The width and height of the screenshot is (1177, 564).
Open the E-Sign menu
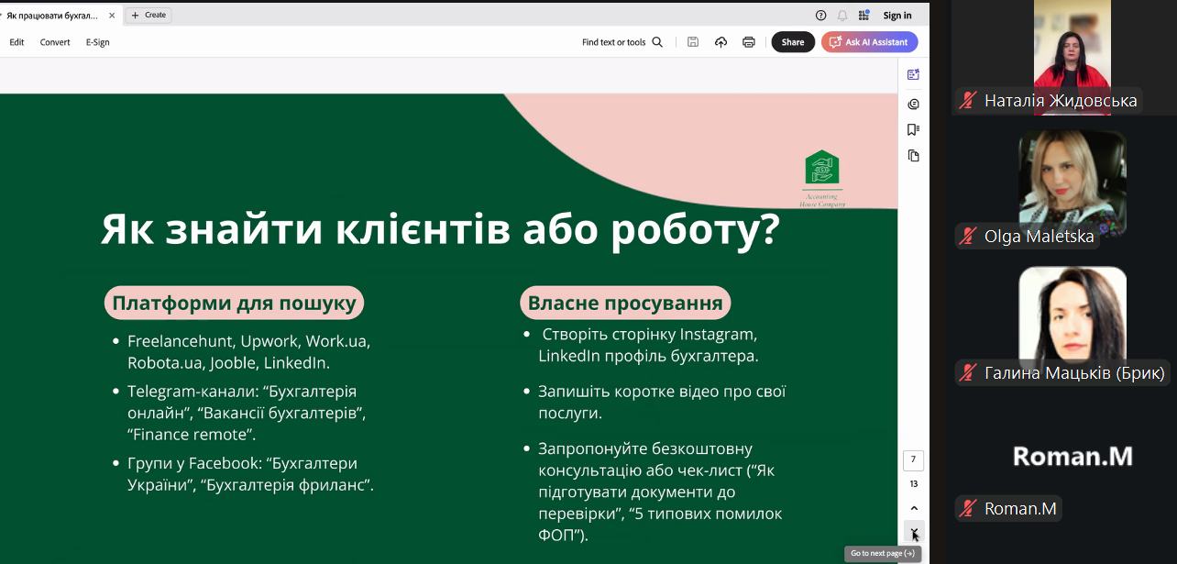(98, 42)
